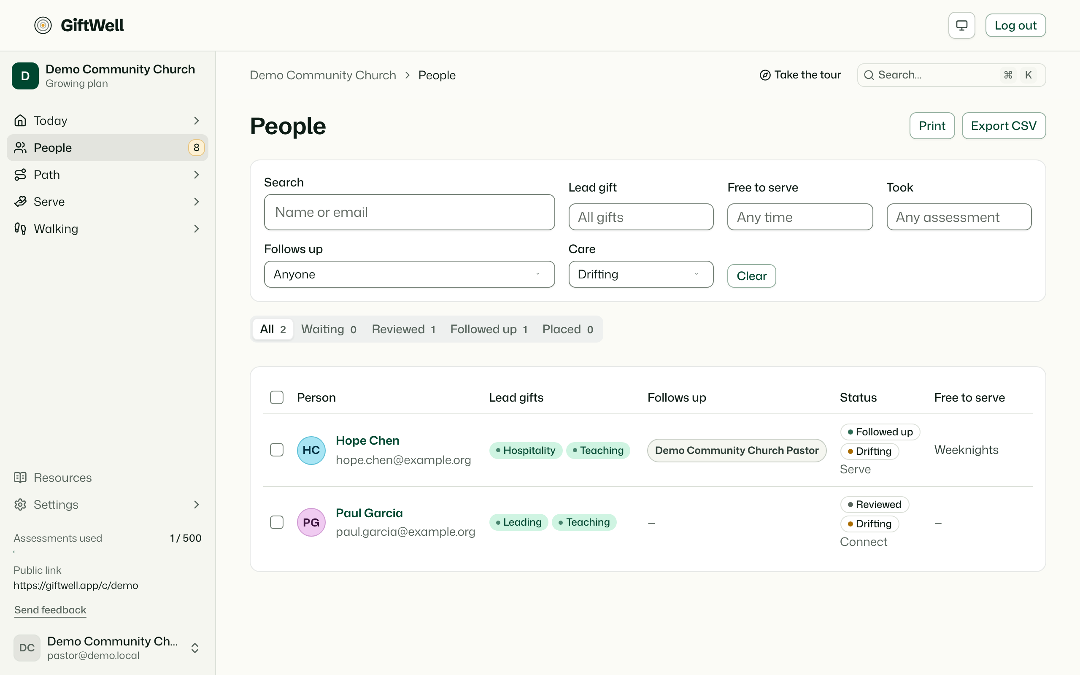
Task: Open the account switcher up-down arrows
Action: click(x=195, y=648)
